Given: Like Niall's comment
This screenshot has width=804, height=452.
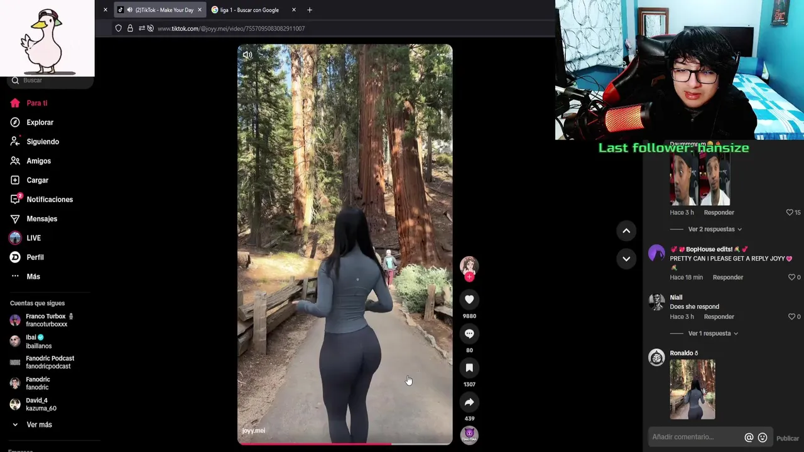Looking at the screenshot, I should (791, 317).
